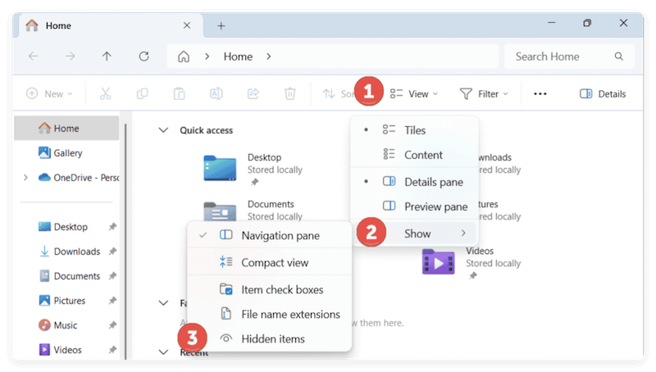This screenshot has width=656, height=372.
Task: Click the Details button in toolbar
Action: pyautogui.click(x=603, y=93)
